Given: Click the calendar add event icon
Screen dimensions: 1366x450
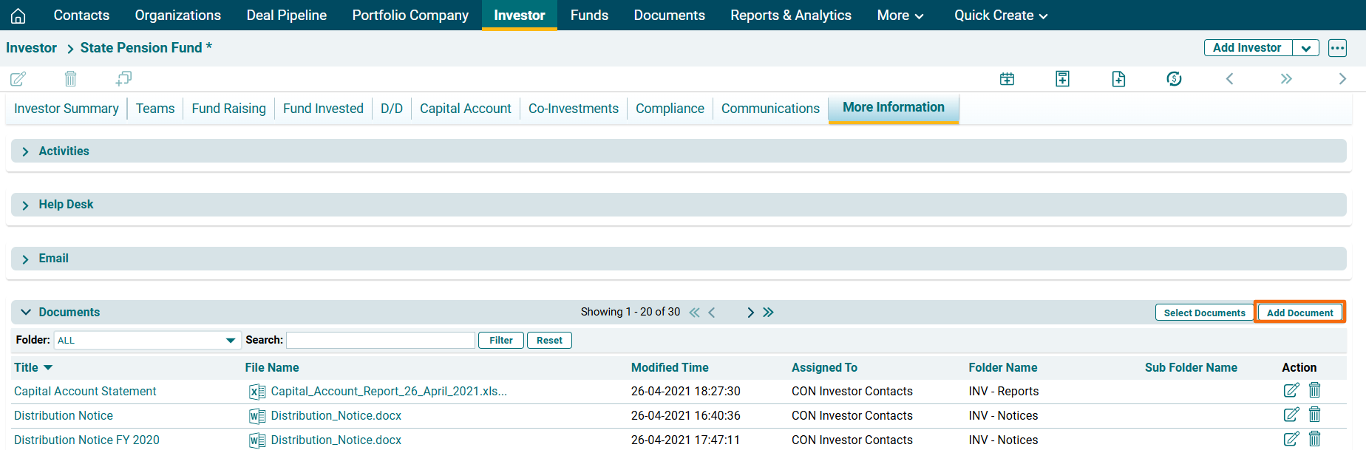Looking at the screenshot, I should [1007, 78].
